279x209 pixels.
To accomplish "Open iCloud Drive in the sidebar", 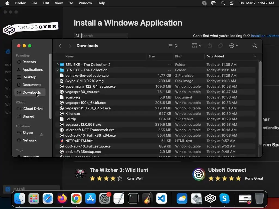I will click(30, 109).
